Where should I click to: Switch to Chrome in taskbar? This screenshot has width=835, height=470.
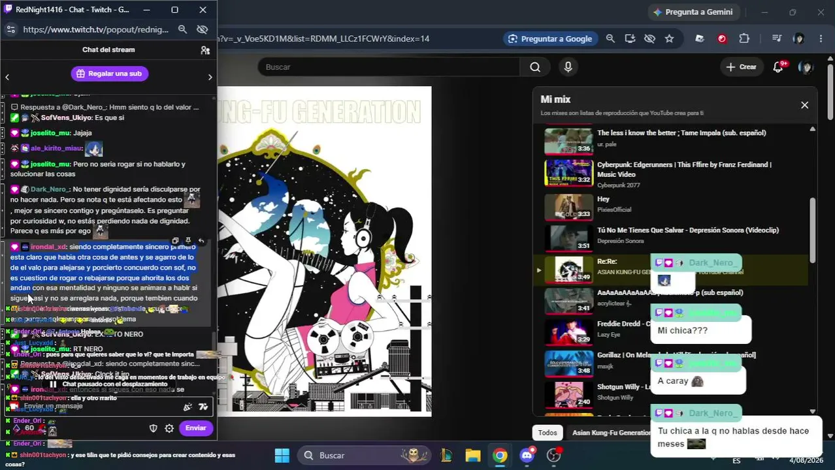tap(500, 455)
